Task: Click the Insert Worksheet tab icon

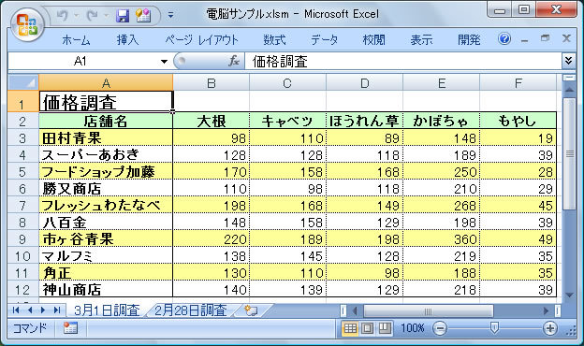Action: (252, 310)
